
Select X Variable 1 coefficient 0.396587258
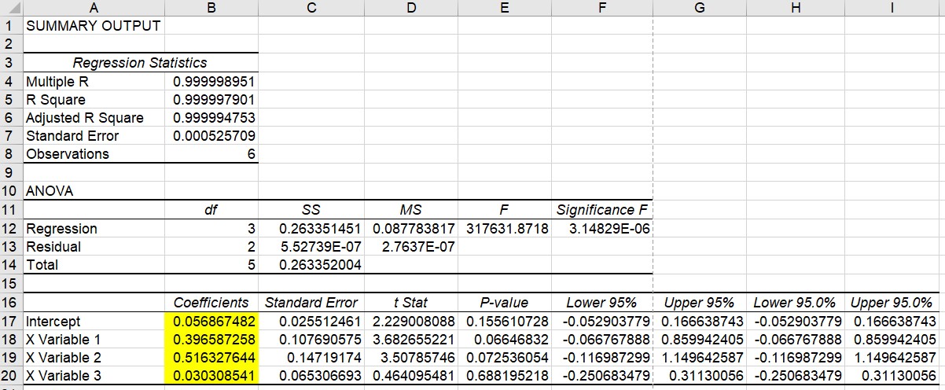pyautogui.click(x=211, y=339)
